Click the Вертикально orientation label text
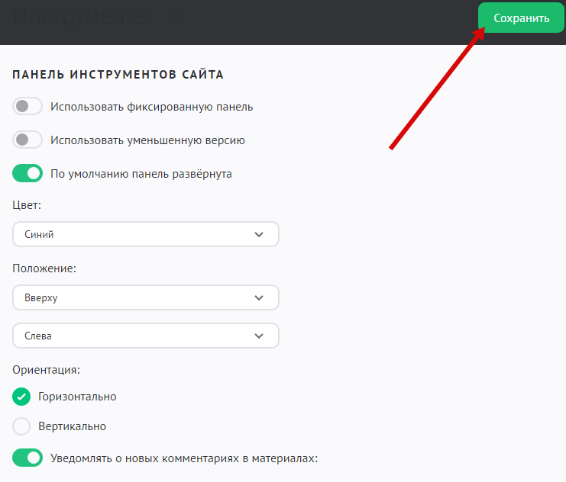 (x=72, y=426)
